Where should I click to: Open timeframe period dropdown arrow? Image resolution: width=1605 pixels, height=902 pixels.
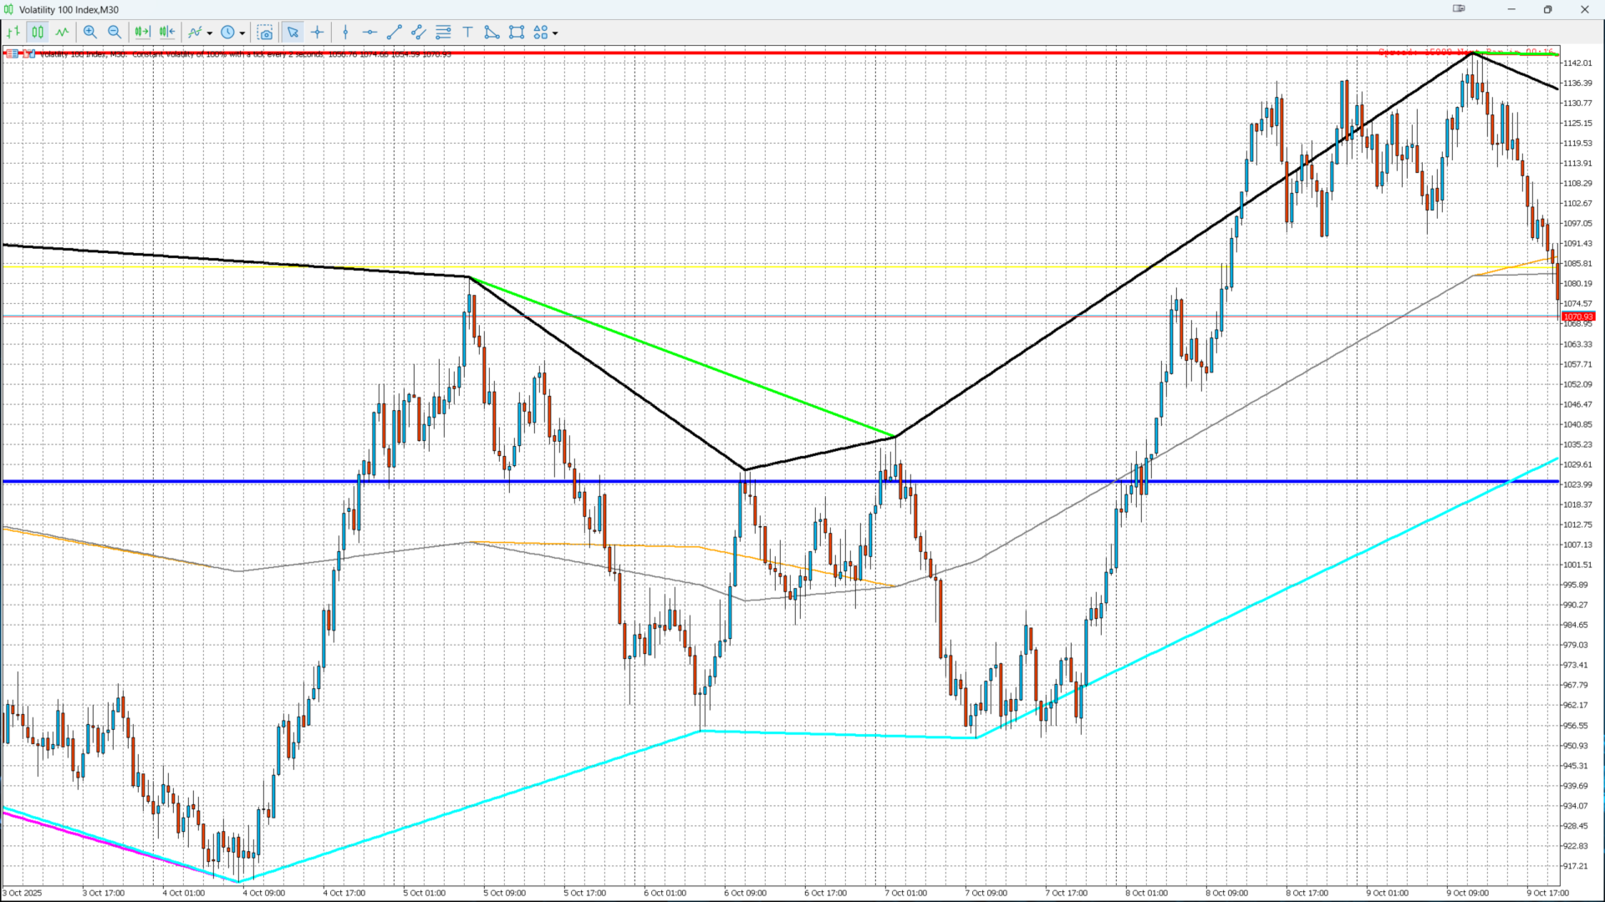(242, 33)
